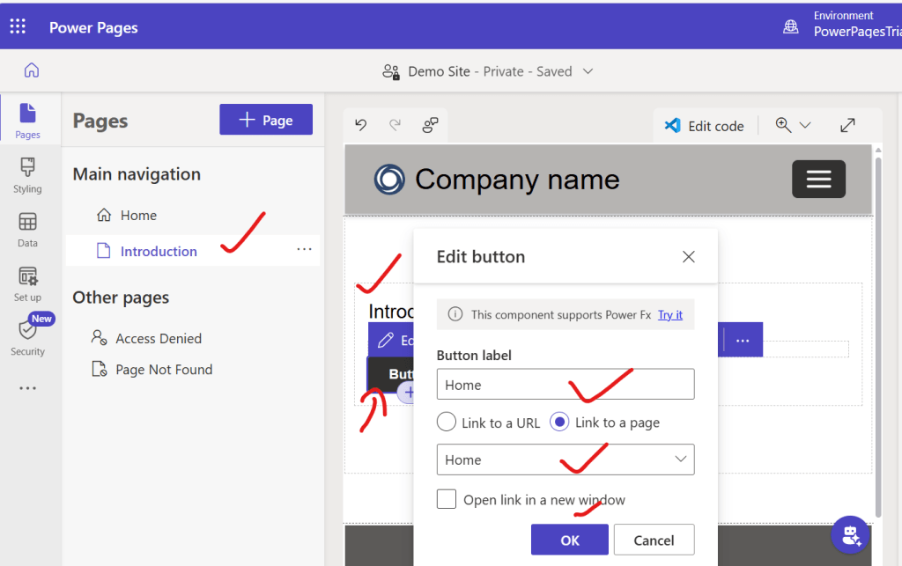The image size is (902, 566).
Task: Open the Set up workspace
Action: 27,283
